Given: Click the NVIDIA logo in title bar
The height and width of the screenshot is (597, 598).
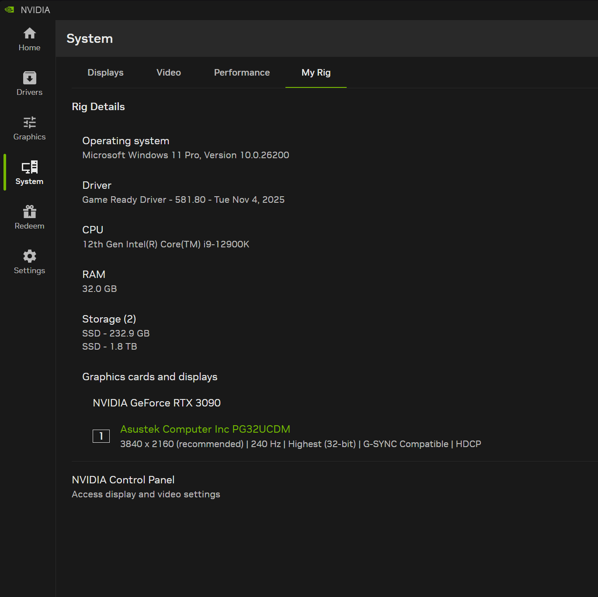Looking at the screenshot, I should 9,10.
